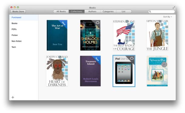Open the Winnie-the-Pooh book
Viewport: 185px width, 113px height.
click(x=157, y=71)
